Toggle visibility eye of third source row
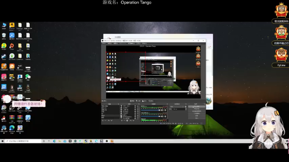The height and width of the screenshot is (162, 289). pyautogui.click(x=135, y=110)
